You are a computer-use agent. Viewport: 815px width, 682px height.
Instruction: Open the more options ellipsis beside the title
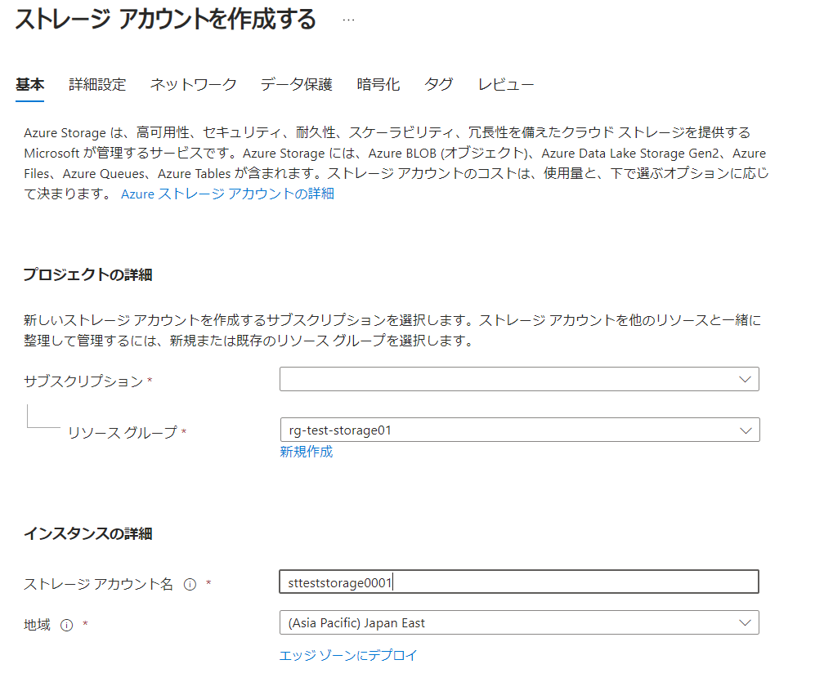pos(348,20)
